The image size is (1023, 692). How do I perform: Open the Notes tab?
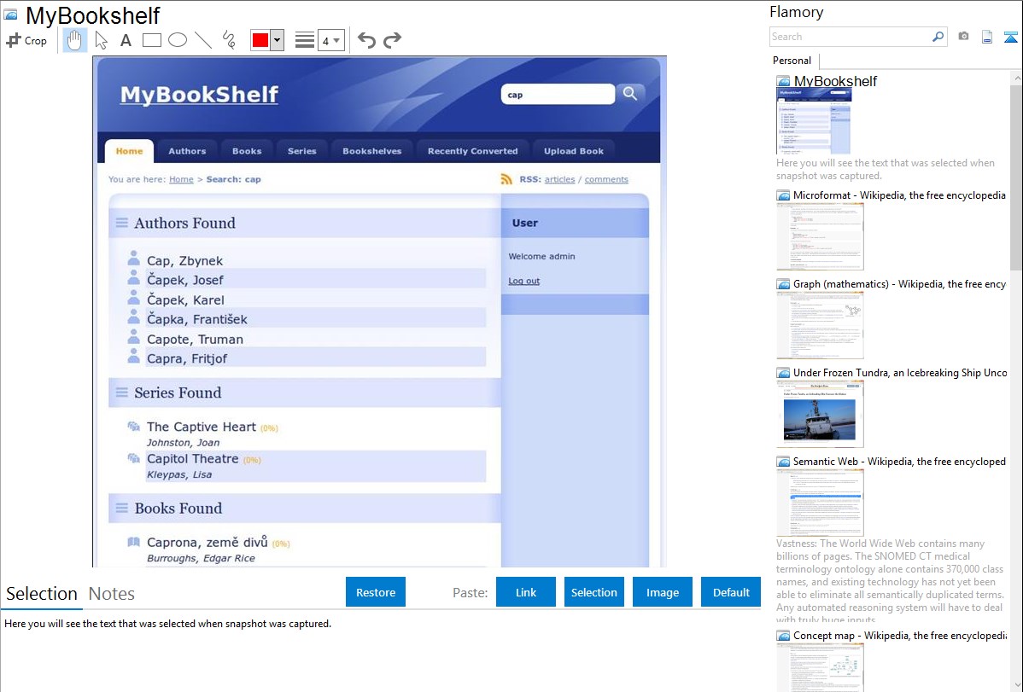coord(112,594)
